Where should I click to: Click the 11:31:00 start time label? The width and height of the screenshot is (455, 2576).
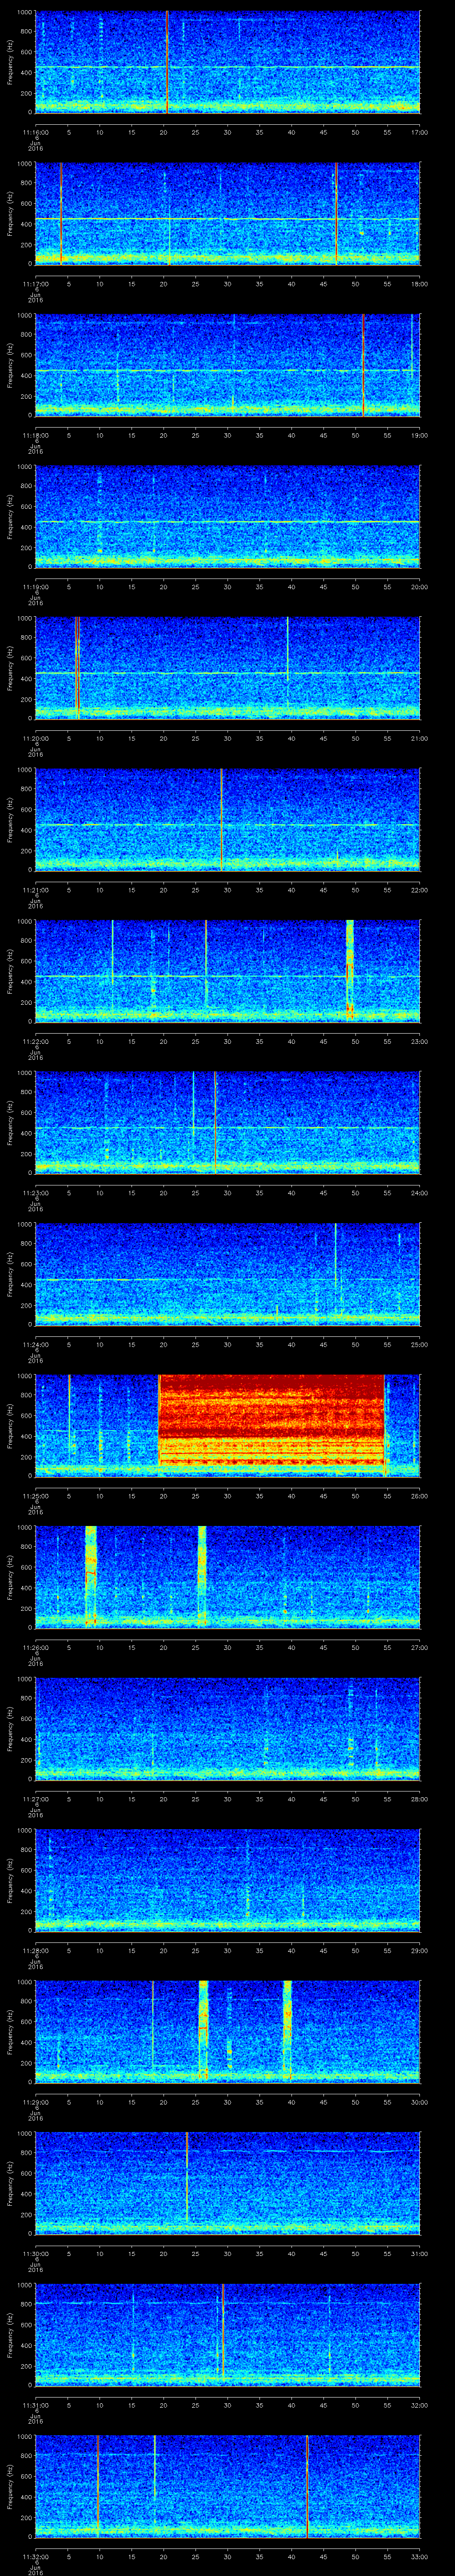(35, 2405)
